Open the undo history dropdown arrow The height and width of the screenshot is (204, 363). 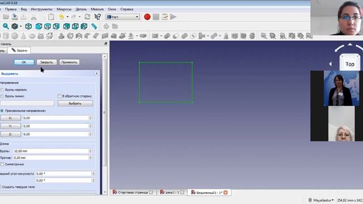(x=67, y=16)
